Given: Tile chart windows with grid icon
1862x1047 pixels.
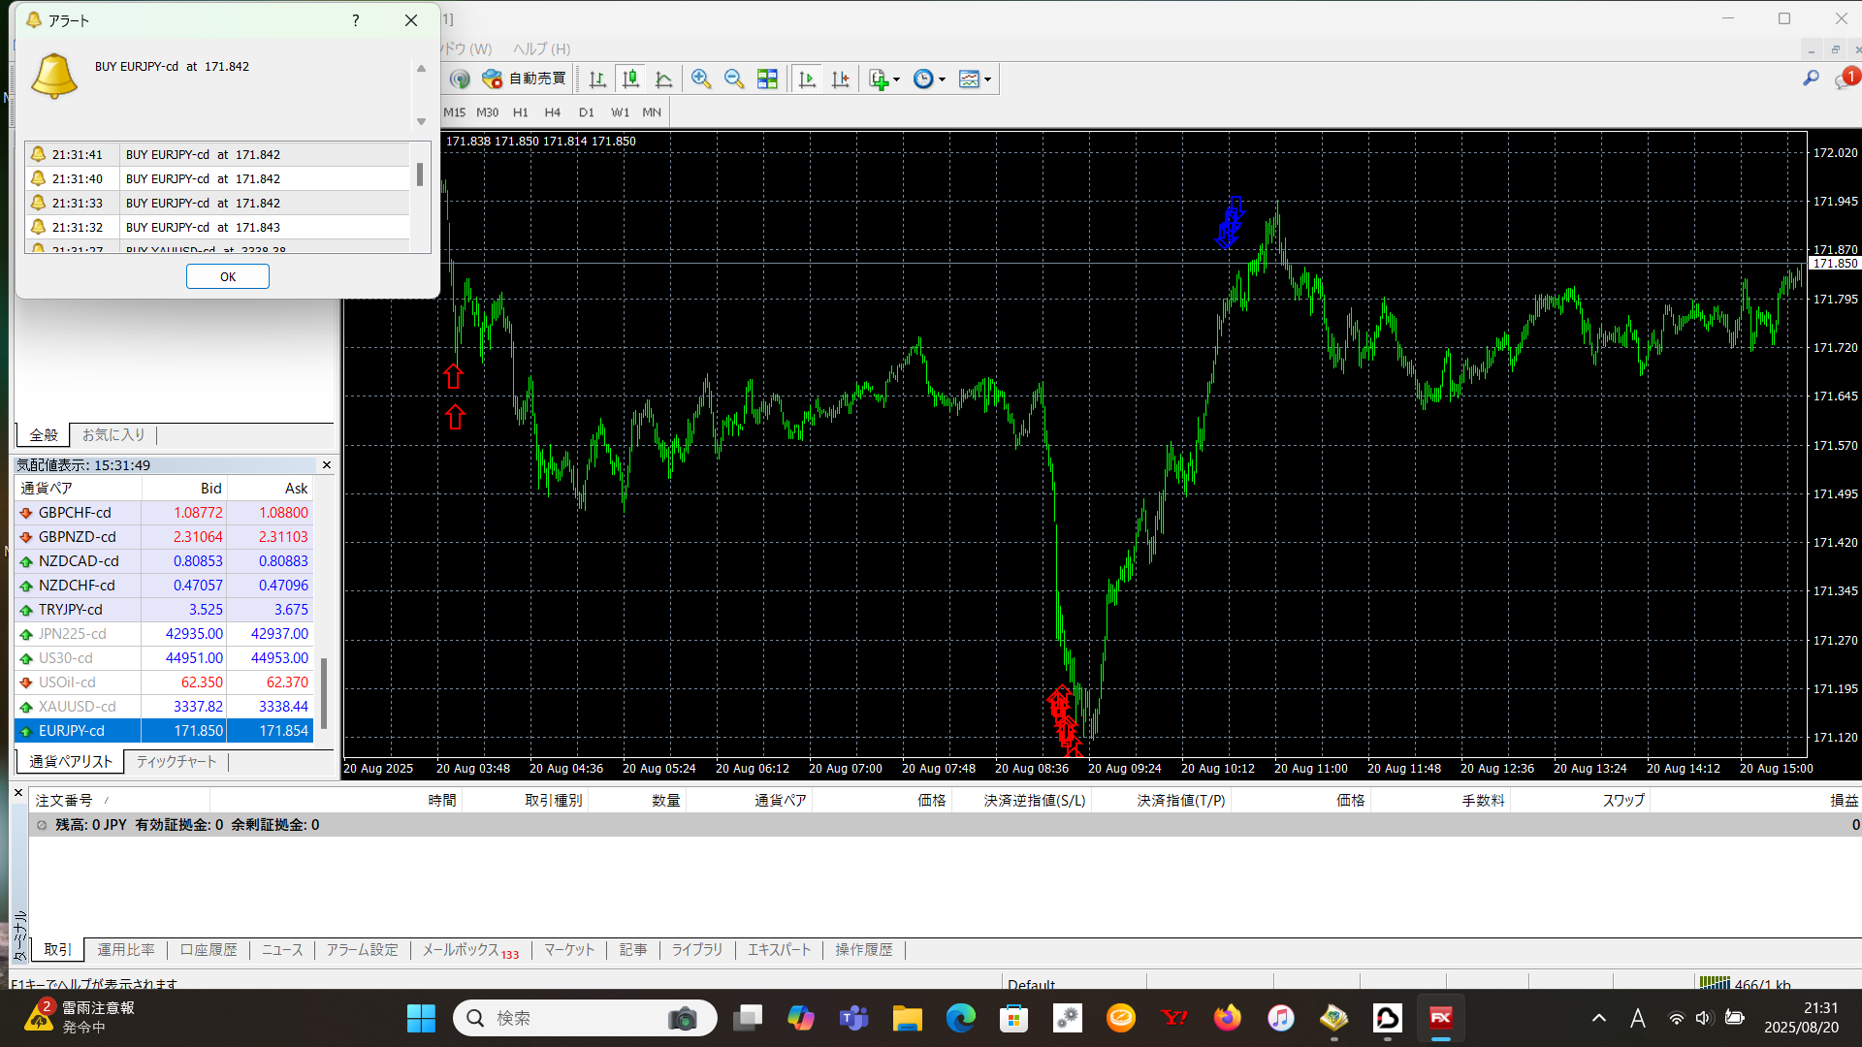Looking at the screenshot, I should pos(767,79).
